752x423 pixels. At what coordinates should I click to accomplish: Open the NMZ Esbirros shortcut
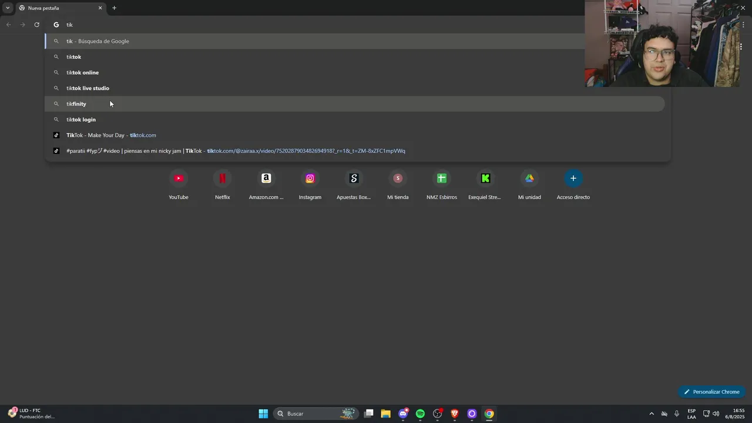[x=442, y=185]
